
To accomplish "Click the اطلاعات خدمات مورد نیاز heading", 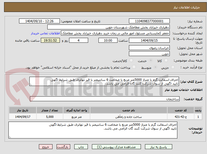I will pos(184,90).
